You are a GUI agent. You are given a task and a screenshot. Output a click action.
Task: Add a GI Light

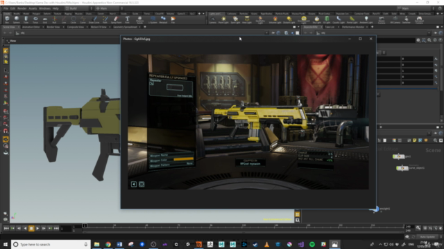(327, 20)
